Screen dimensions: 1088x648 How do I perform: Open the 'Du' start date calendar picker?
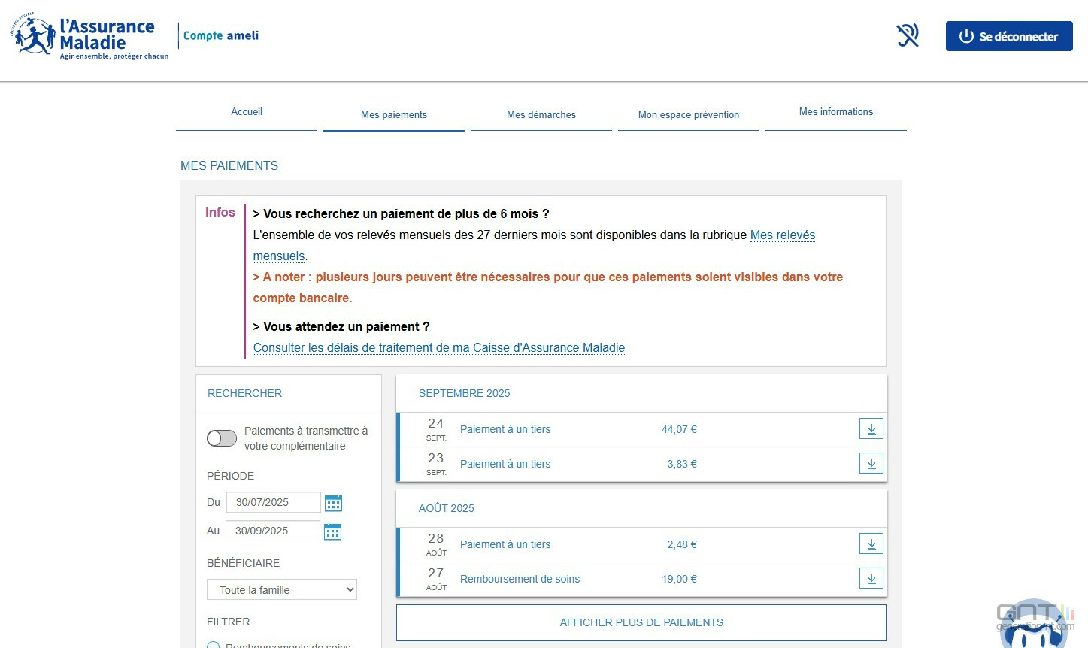[333, 503]
